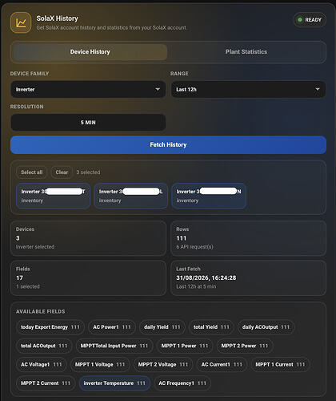Enable the AC Power1 field chip
This screenshot has width=336, height=401.
coord(112,327)
